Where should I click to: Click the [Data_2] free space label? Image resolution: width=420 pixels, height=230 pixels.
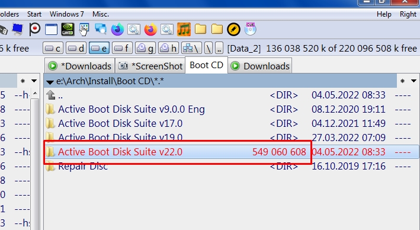click(x=322, y=49)
